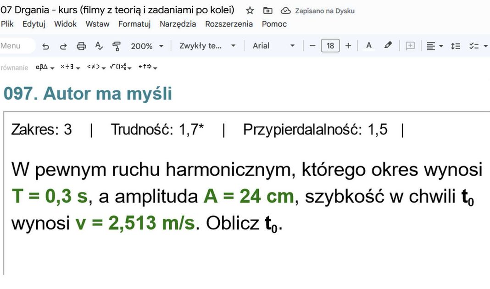Activate the paint format roller
The image size is (490, 289).
coord(117,46)
